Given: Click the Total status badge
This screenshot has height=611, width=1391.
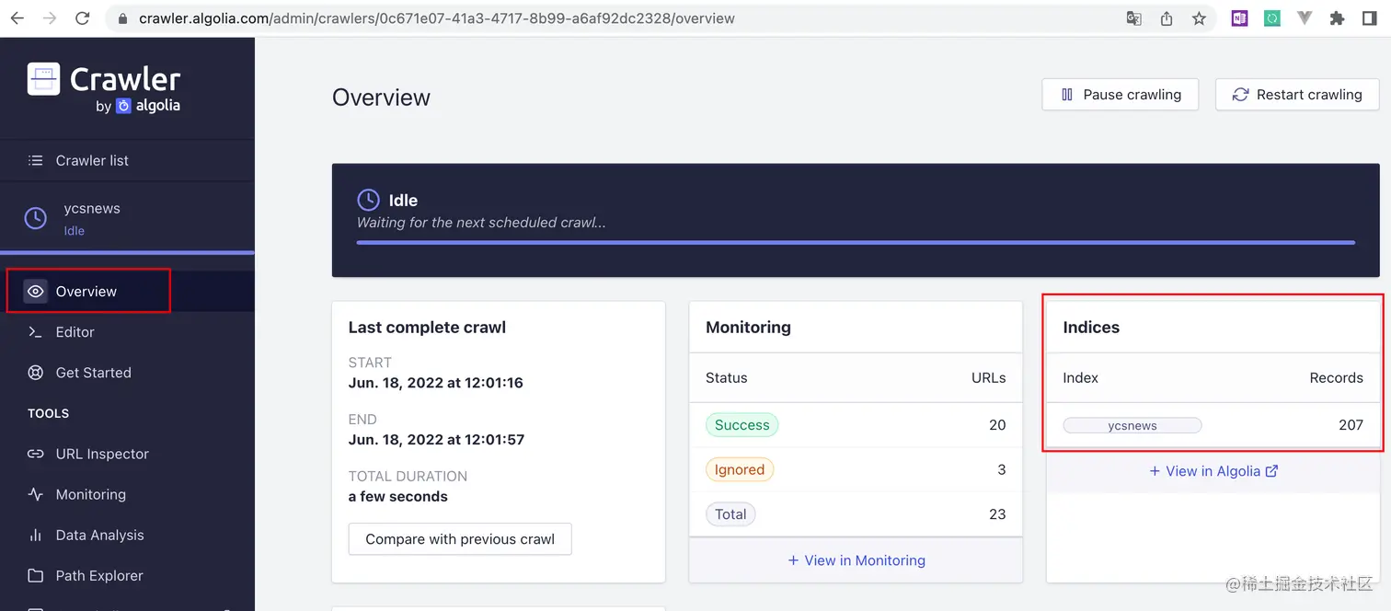Looking at the screenshot, I should (730, 514).
